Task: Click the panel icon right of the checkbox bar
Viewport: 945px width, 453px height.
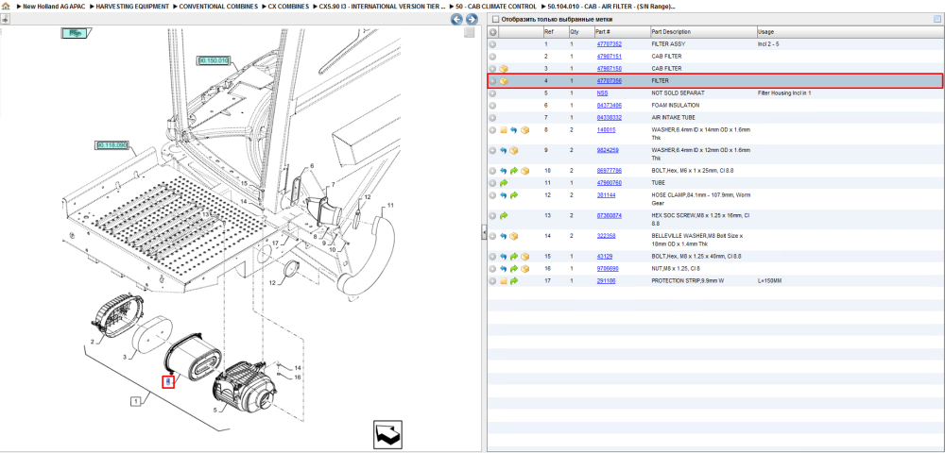Action: [936, 19]
